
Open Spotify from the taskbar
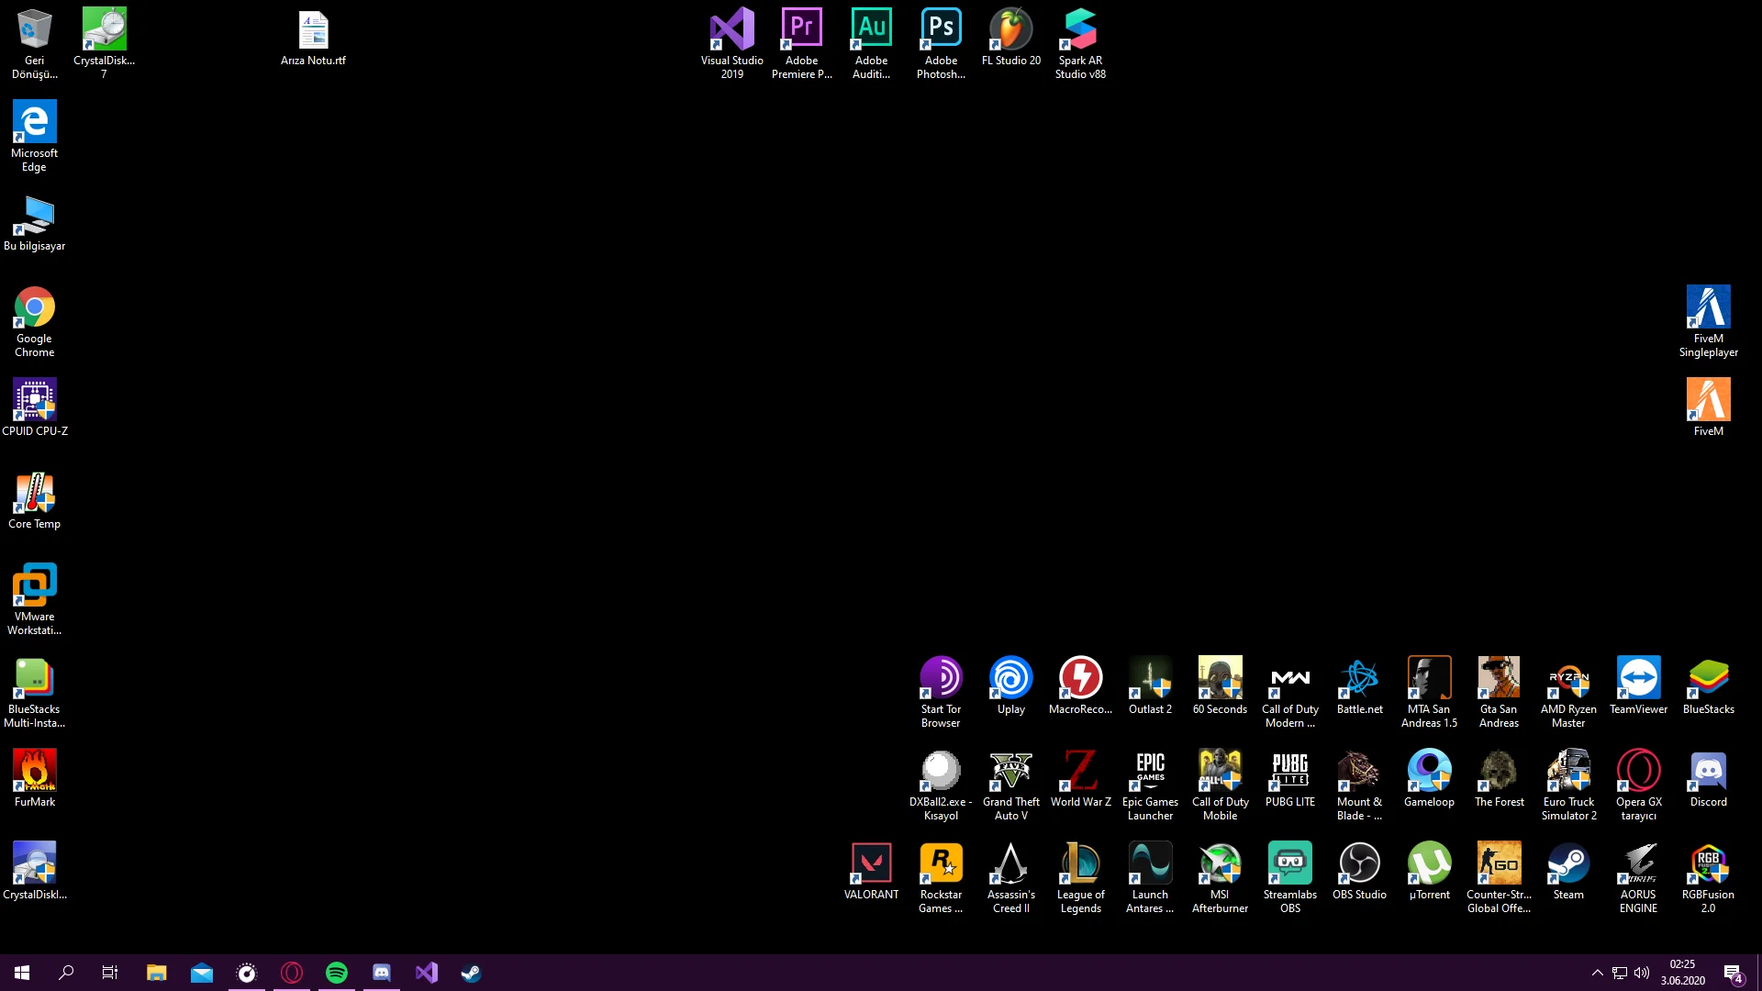tap(337, 972)
